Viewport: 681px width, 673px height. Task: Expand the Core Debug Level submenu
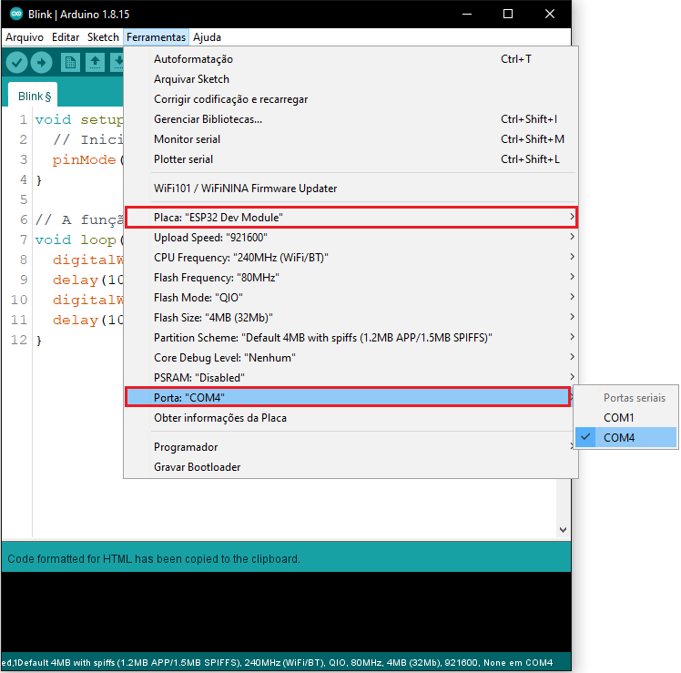(x=351, y=357)
